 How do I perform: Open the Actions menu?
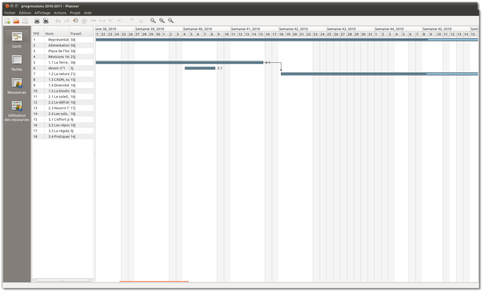[60, 13]
